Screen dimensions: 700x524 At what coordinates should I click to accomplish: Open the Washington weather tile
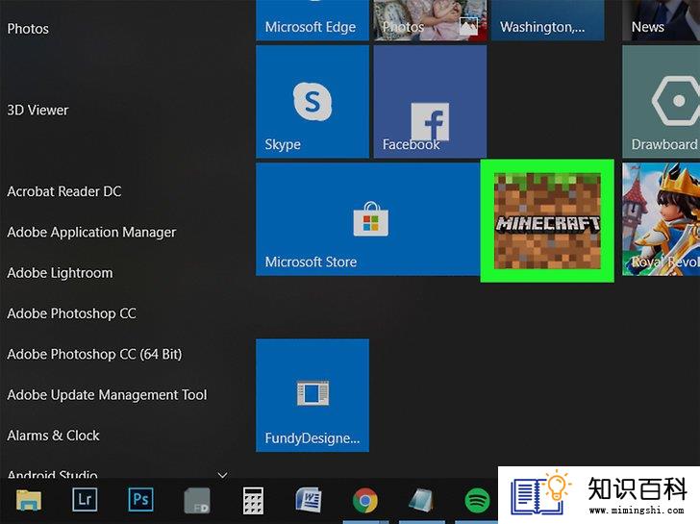tap(548, 20)
